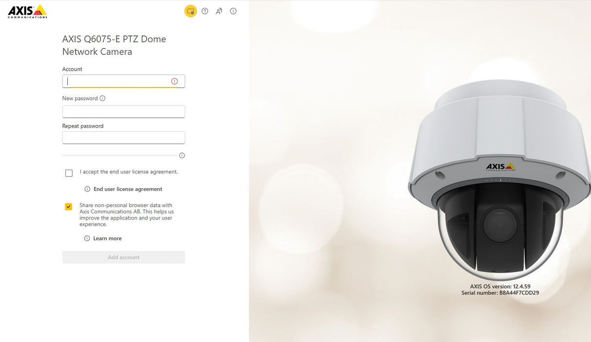The height and width of the screenshot is (342, 591).
Task: Click into the Repeat password field
Action: tap(123, 137)
